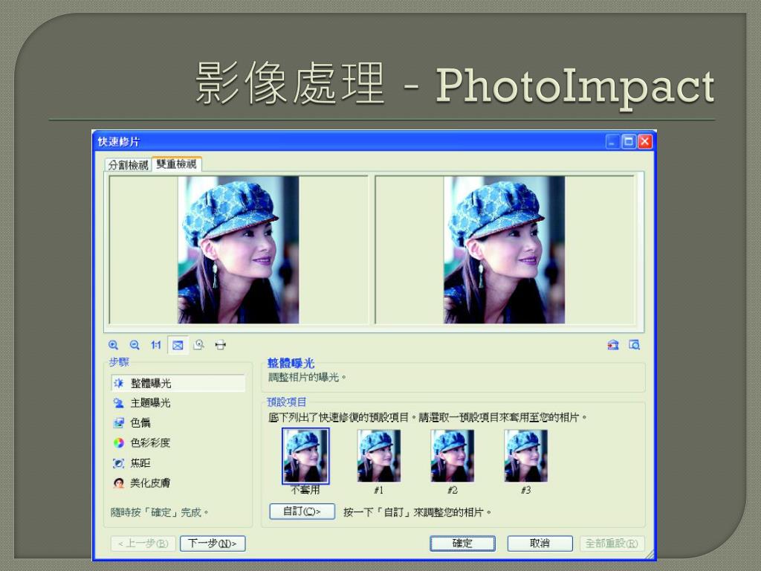The image size is (761, 571).
Task: Click the 自訂(C)> button
Action: click(x=302, y=512)
